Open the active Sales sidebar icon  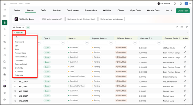(x=5, y=22)
